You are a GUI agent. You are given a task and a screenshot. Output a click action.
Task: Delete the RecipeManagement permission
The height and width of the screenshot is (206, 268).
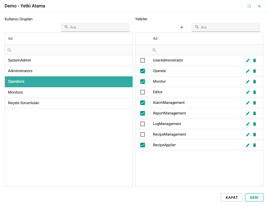(x=255, y=134)
